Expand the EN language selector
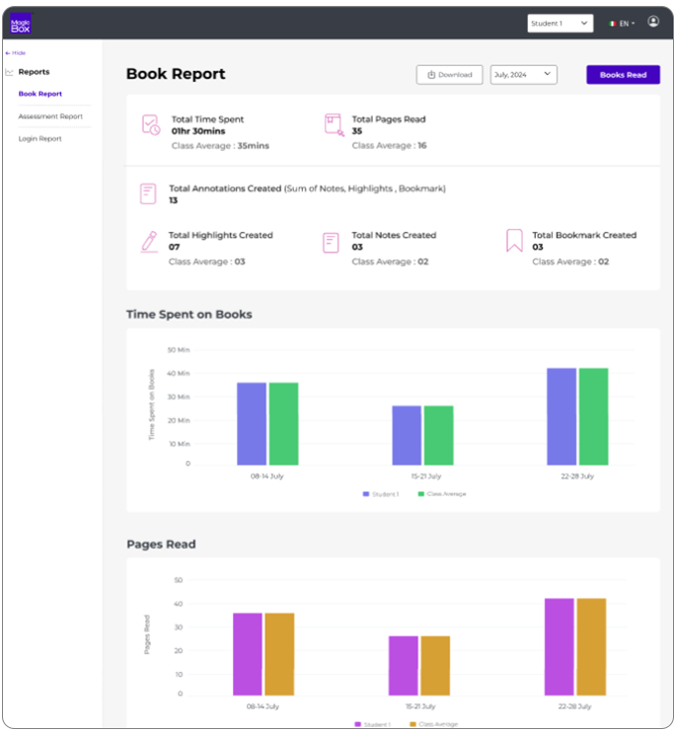 (622, 24)
